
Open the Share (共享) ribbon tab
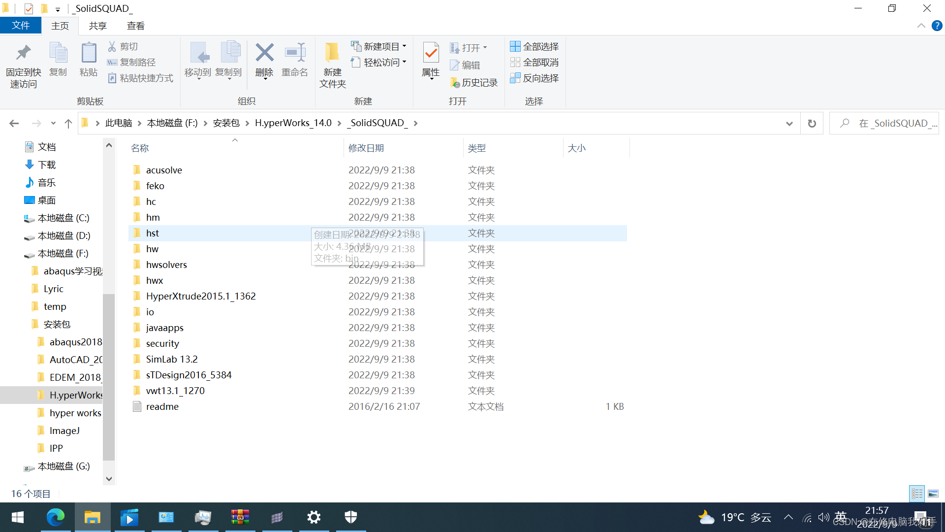[97, 26]
